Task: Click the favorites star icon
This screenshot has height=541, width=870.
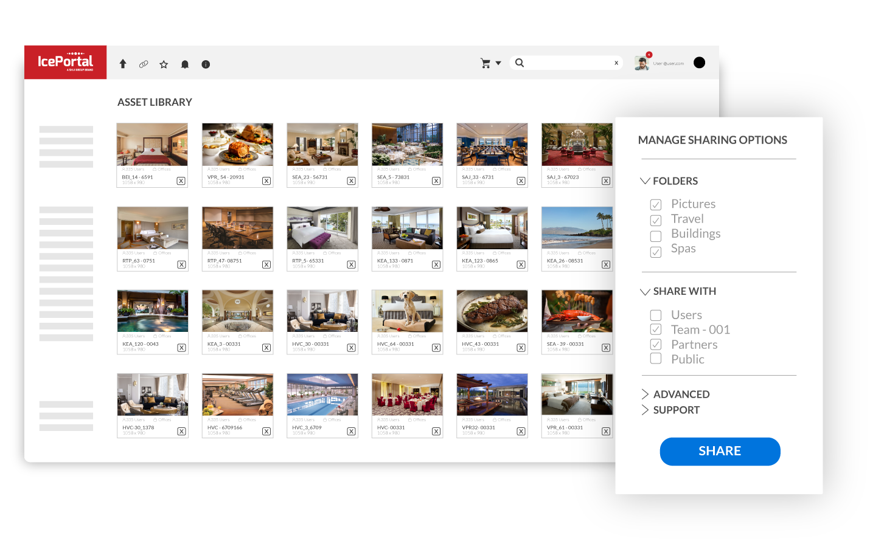Action: 164,64
